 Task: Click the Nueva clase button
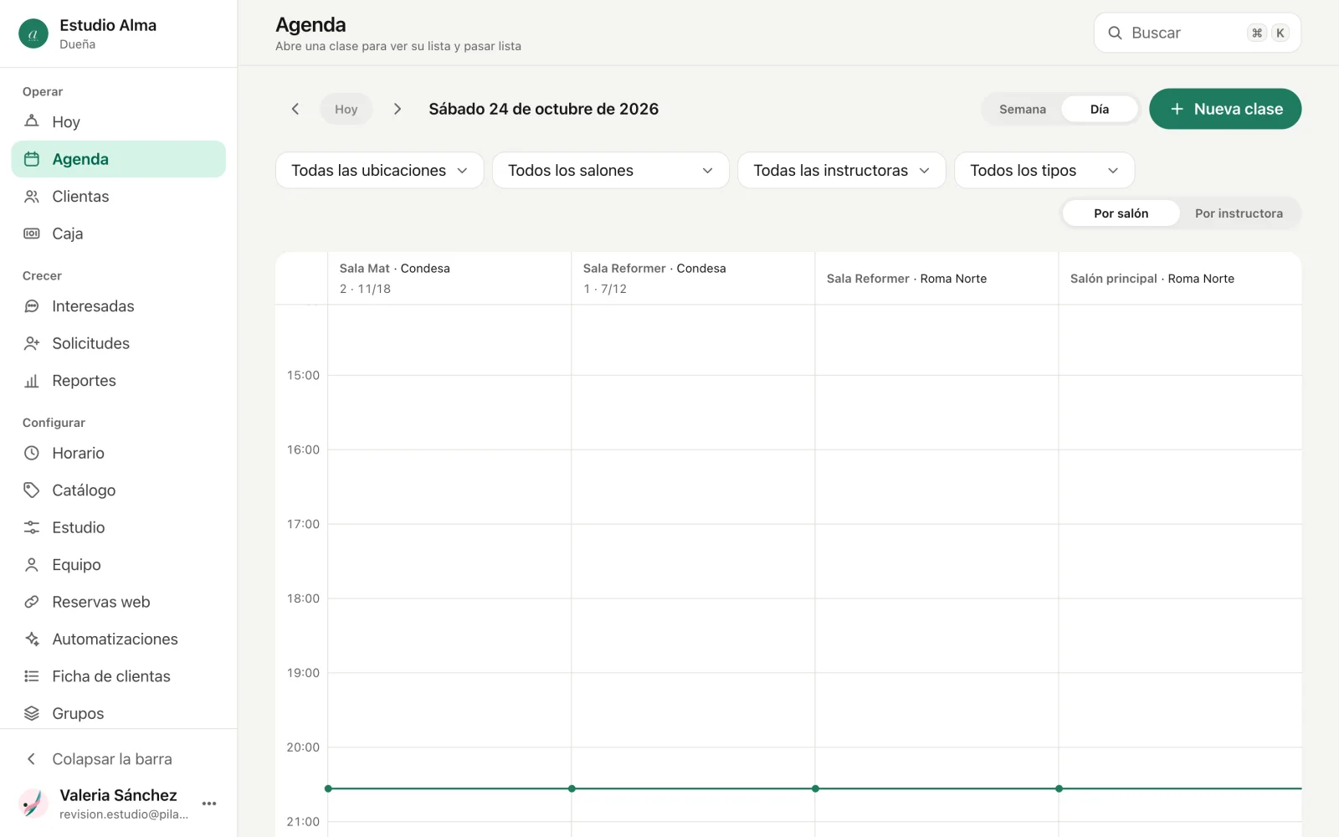pyautogui.click(x=1225, y=109)
